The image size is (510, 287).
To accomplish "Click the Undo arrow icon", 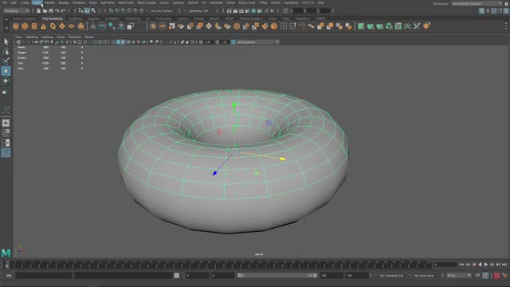I will [57, 10].
